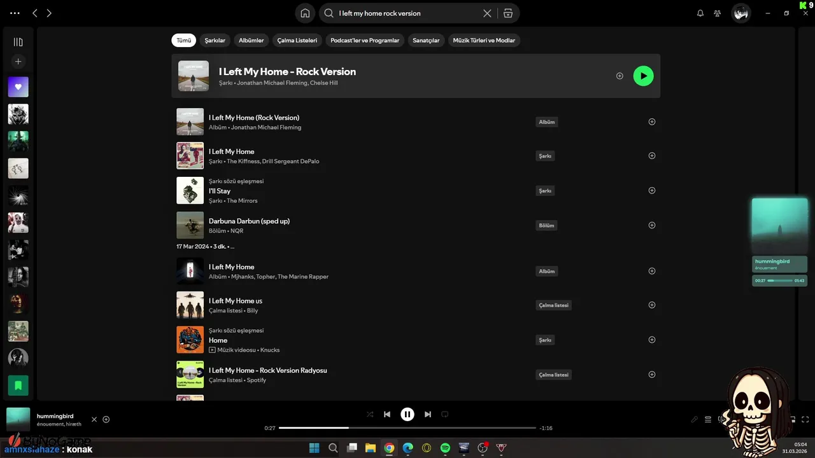Add hummingbird to Liked Songs in player bar
This screenshot has height=458, width=815.
tap(106, 419)
